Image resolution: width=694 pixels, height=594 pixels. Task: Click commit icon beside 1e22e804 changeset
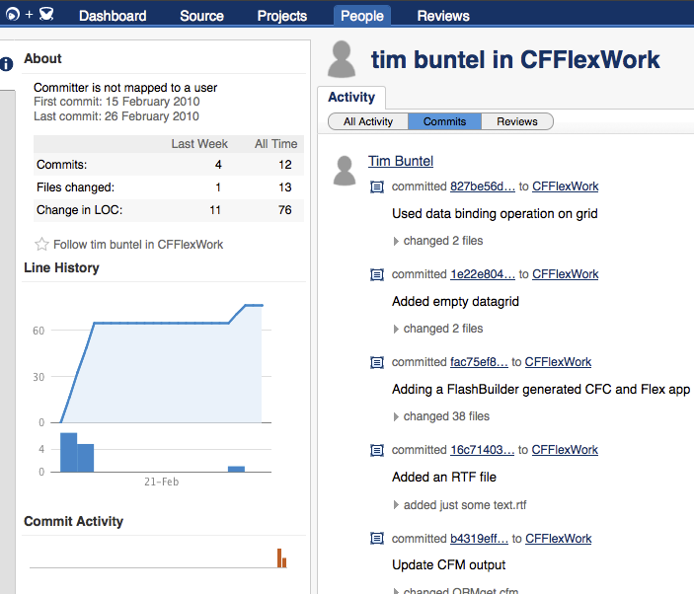click(376, 274)
